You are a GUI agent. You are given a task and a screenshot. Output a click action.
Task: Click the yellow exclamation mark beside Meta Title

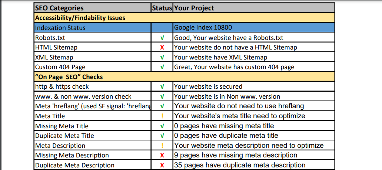click(x=162, y=116)
